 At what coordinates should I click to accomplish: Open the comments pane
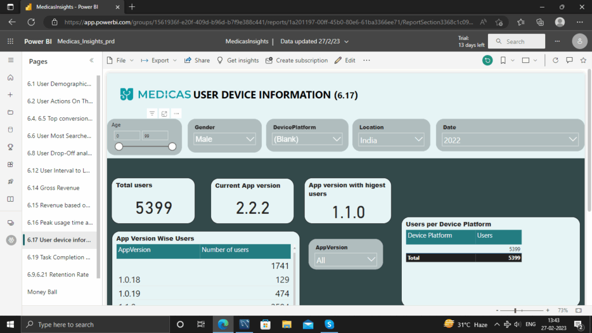click(x=569, y=60)
